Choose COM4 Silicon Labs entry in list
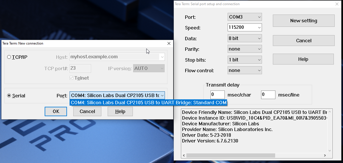 point(148,102)
